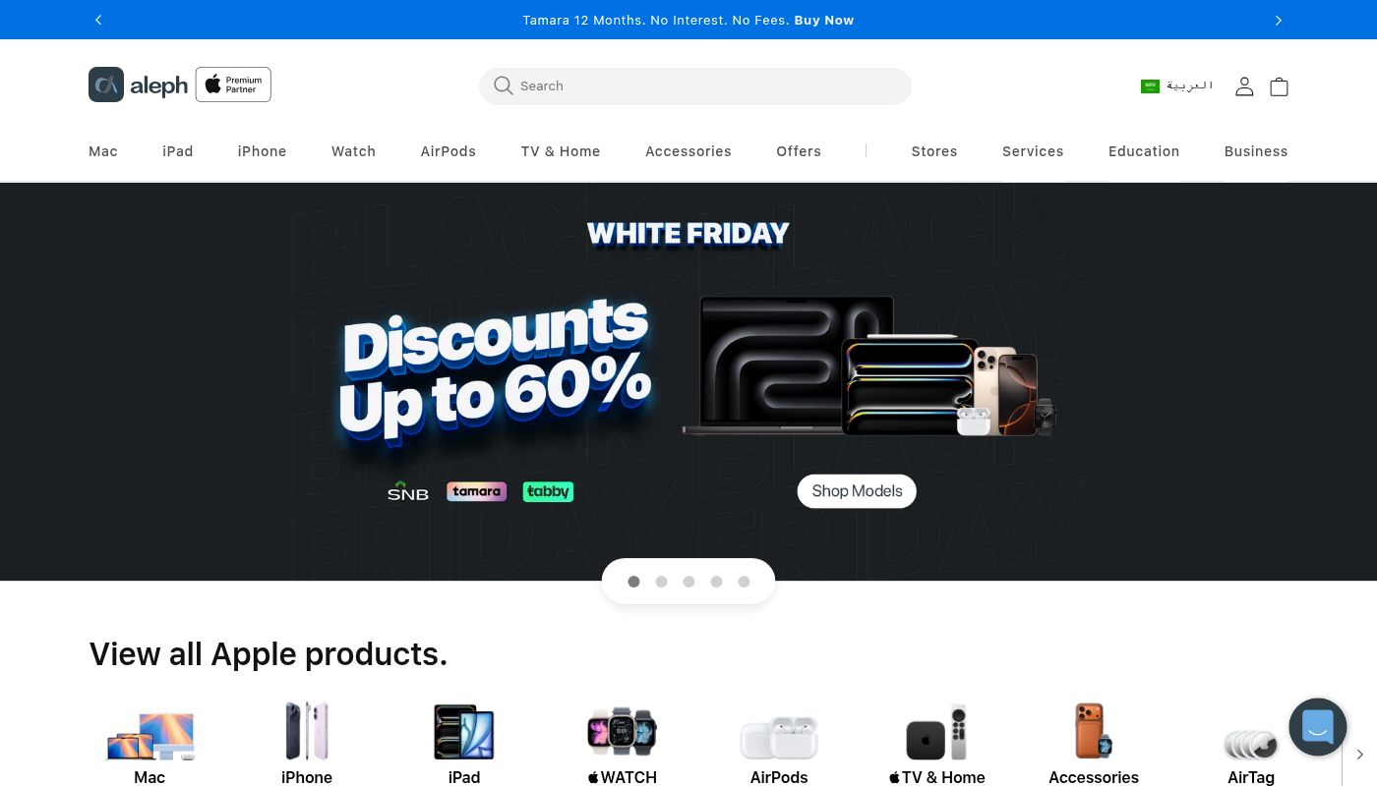The width and height of the screenshot is (1377, 786).
Task: Select the Apple Watch category icon
Action: [622, 732]
